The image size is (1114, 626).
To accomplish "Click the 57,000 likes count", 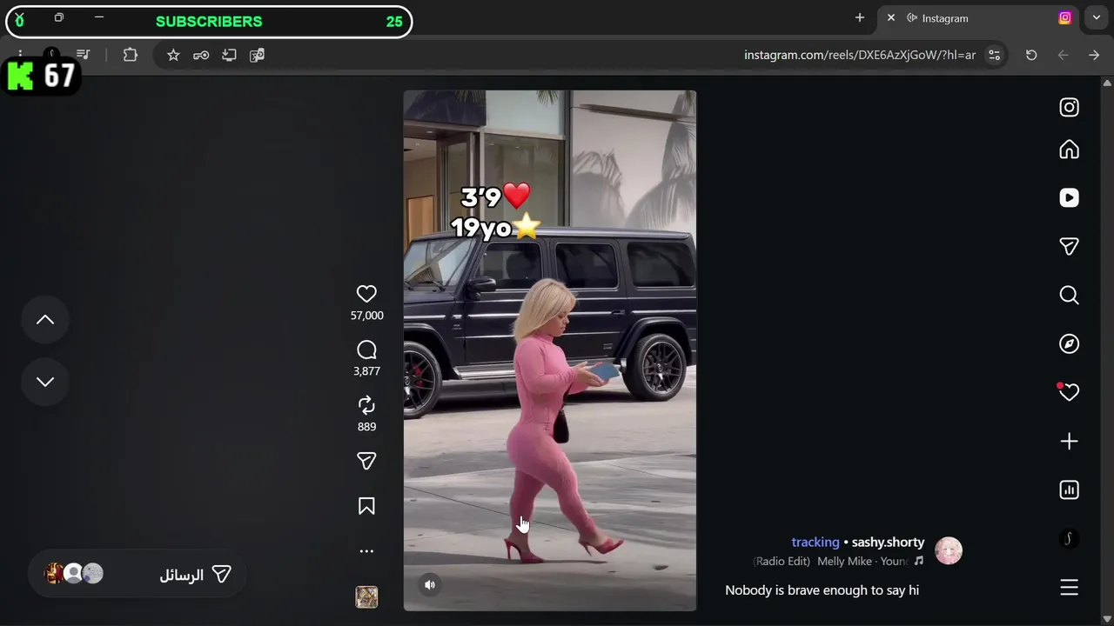I will point(366,316).
